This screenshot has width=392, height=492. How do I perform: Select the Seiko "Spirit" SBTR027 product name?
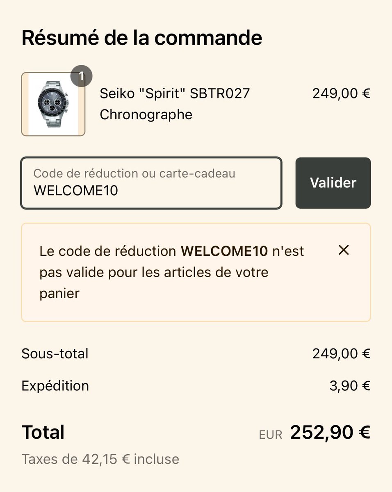(x=175, y=93)
